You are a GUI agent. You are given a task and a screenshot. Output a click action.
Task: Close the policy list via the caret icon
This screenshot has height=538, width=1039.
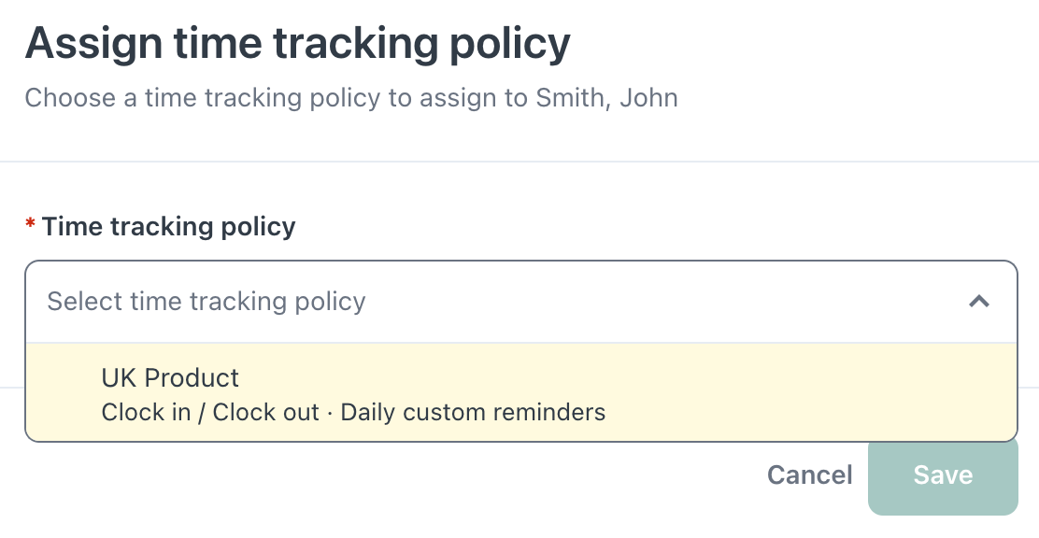978,302
